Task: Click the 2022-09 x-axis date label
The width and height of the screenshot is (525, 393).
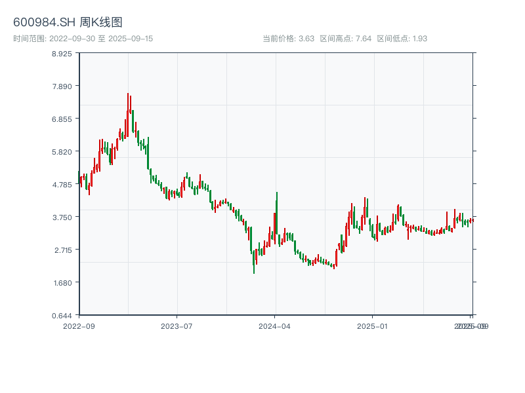Action: pyautogui.click(x=79, y=326)
